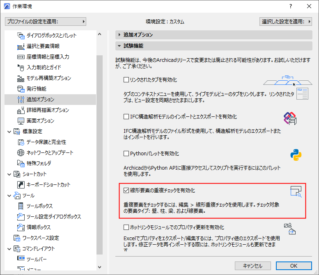Click the ツールボックス icon
319x275 pixels.
click(21, 206)
